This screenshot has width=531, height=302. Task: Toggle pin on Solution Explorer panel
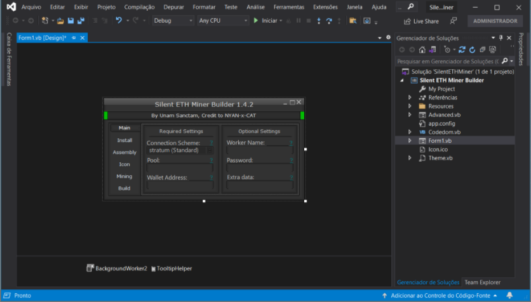click(501, 38)
